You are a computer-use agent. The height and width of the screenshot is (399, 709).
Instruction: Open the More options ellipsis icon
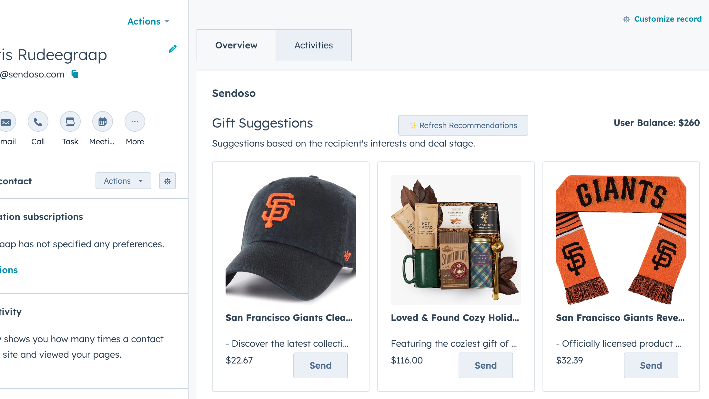(x=135, y=122)
